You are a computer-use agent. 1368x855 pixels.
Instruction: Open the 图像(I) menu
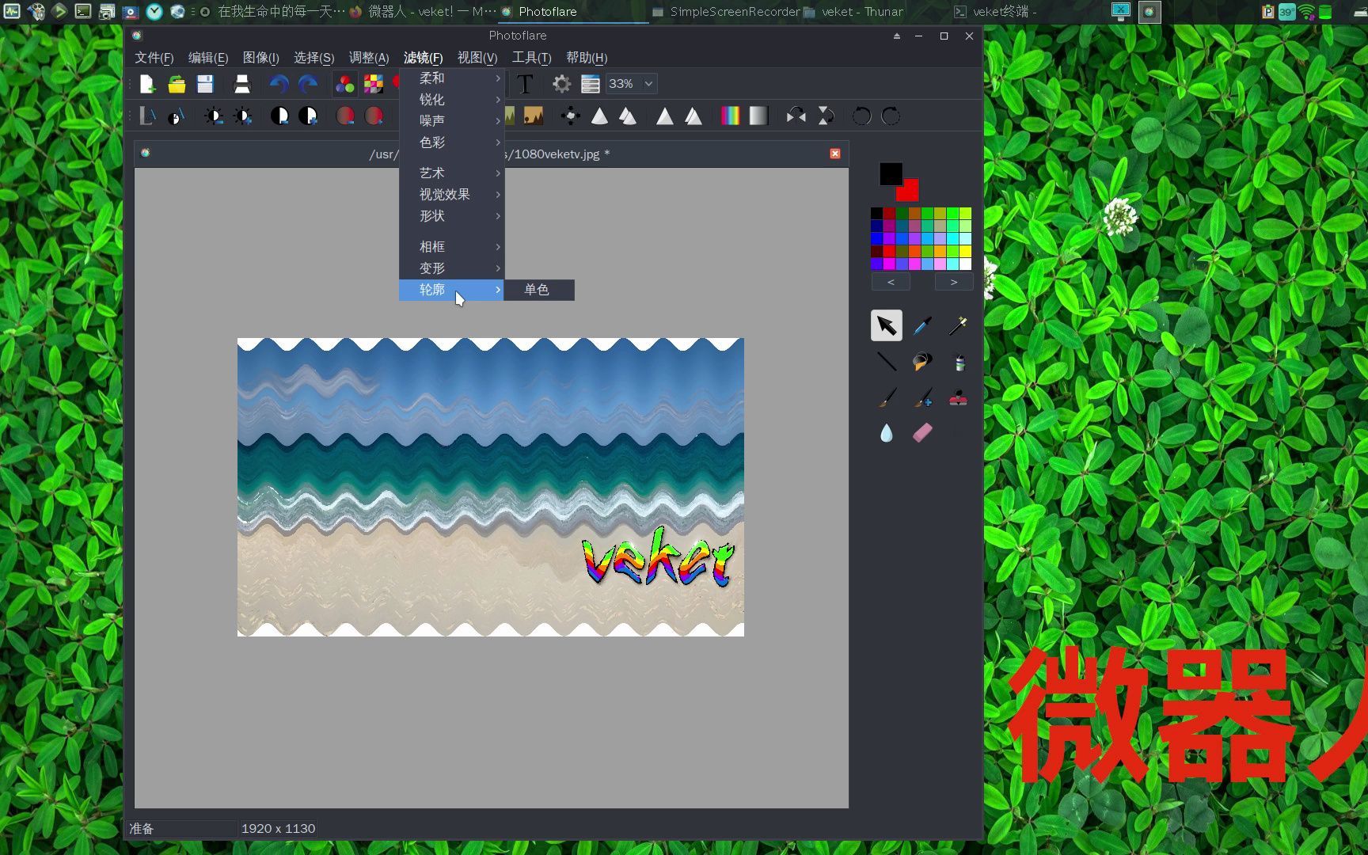(260, 58)
